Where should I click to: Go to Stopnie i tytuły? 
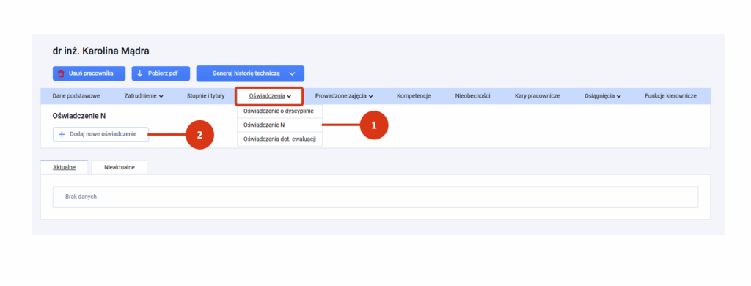205,96
